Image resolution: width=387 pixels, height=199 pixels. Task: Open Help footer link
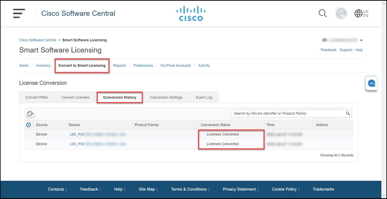(x=118, y=189)
